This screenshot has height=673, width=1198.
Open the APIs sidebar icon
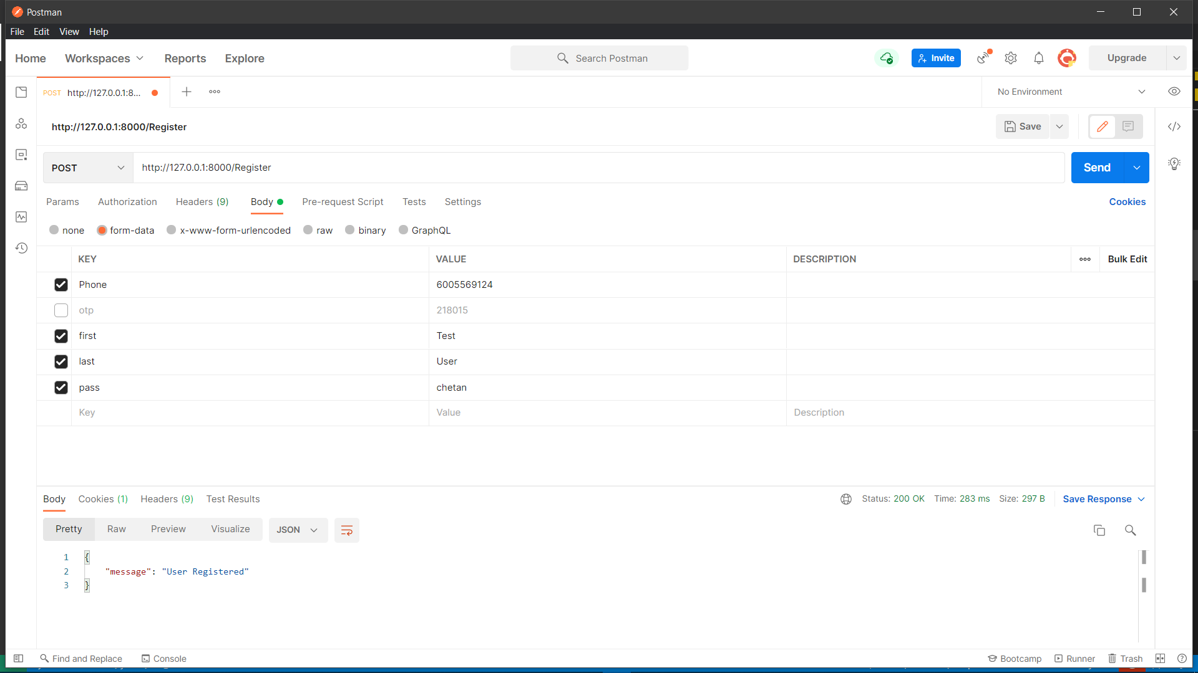tap(21, 123)
